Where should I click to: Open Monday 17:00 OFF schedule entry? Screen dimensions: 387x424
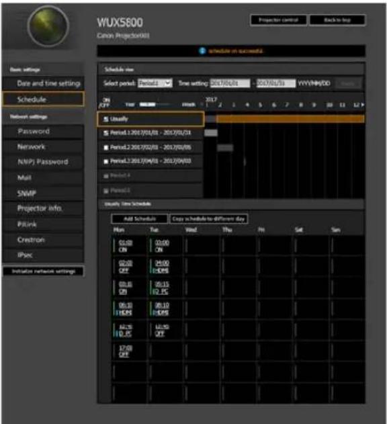(x=125, y=351)
